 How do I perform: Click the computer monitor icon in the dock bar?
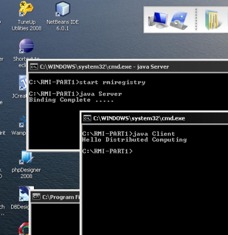(x=158, y=21)
